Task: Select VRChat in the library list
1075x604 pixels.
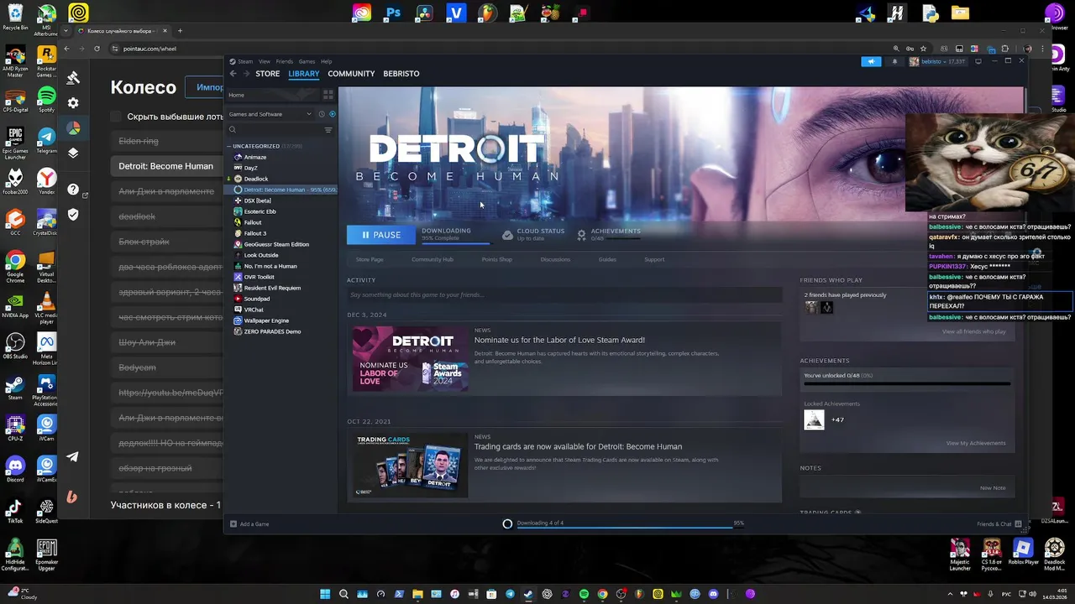Action: [x=253, y=310]
